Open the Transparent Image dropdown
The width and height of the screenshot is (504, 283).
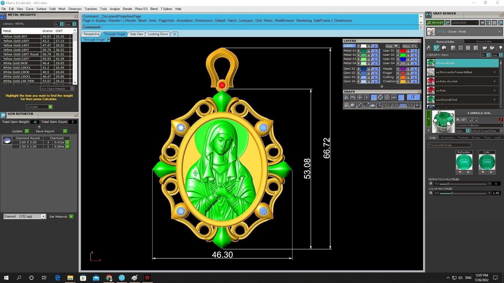tap(449, 145)
